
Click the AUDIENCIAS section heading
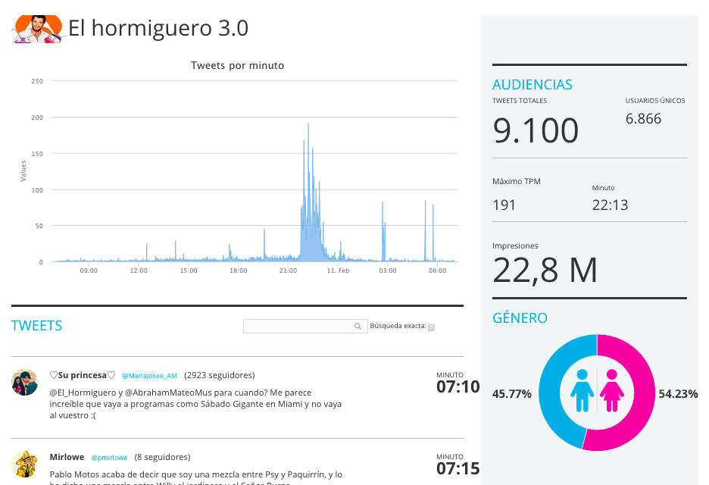click(533, 85)
